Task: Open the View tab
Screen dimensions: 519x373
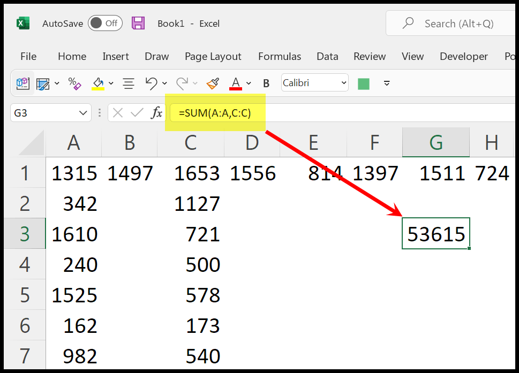Action: click(412, 56)
